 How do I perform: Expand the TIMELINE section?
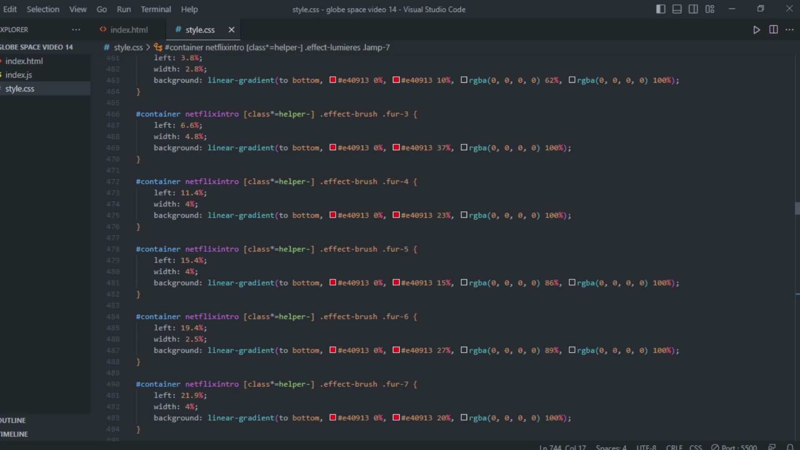[14, 434]
